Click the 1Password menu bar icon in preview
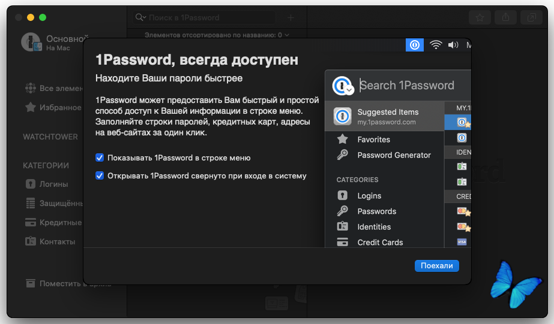554x324 pixels. click(414, 45)
